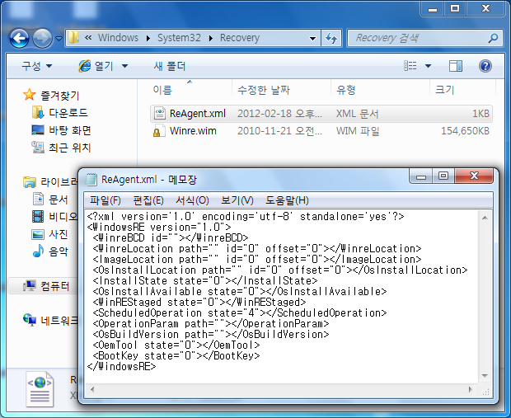Expand arrow after System32 breadcrumb
The image size is (511, 418).
pos(211,39)
